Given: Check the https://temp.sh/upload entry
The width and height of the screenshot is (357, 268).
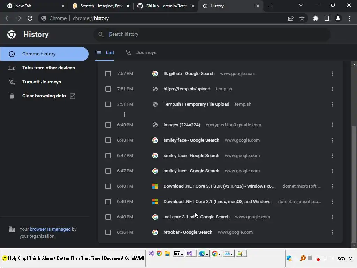Looking at the screenshot, I should tap(108, 89).
